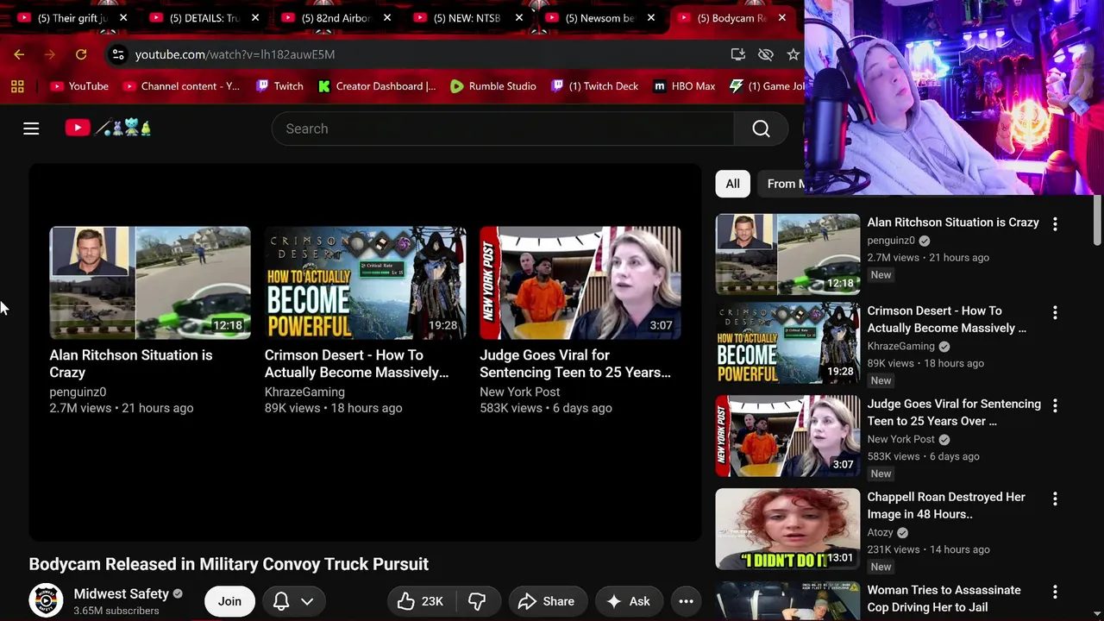Open end-screen Alan Ritchson video thumbnail
1104x621 pixels.
tap(150, 283)
